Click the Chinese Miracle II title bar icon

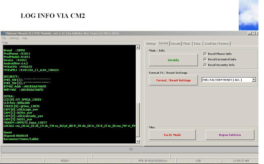click(x=3, y=33)
